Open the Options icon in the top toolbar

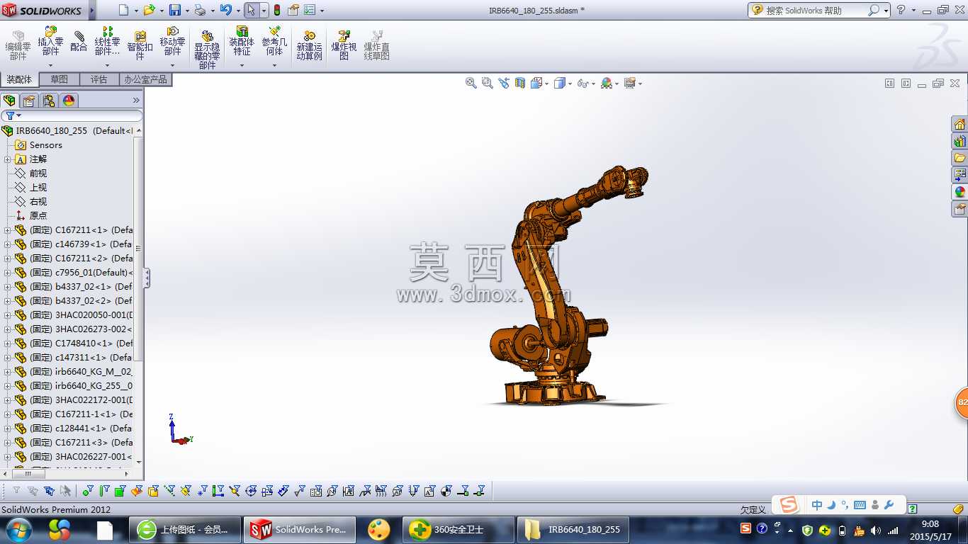click(x=310, y=10)
